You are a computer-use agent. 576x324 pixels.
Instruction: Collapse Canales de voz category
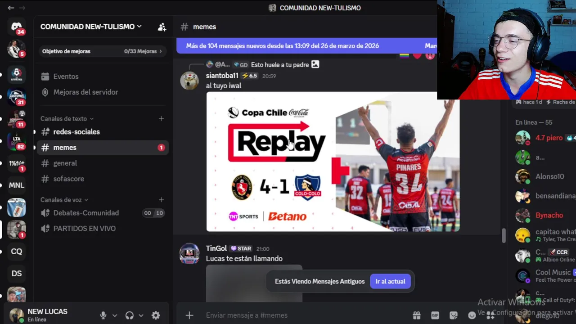tap(64, 200)
